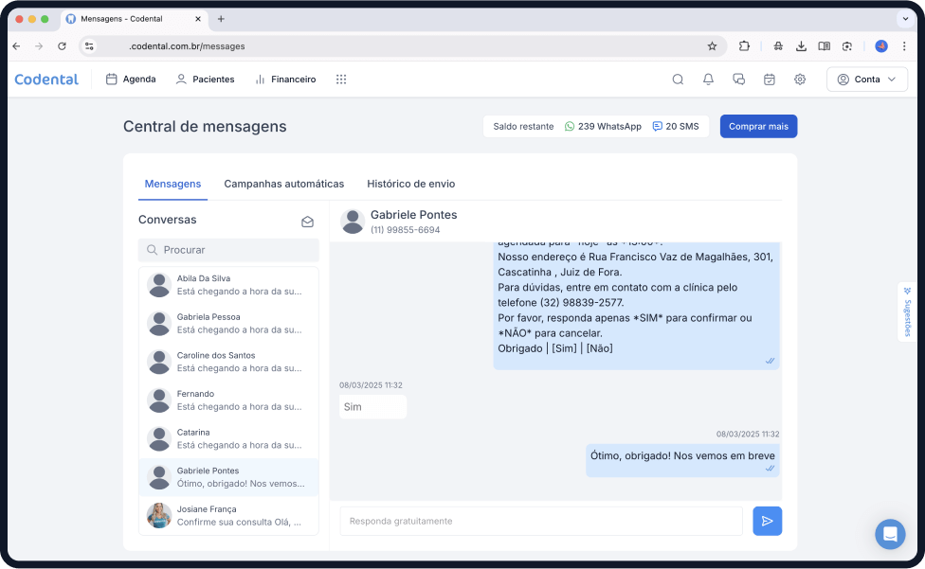The width and height of the screenshot is (925, 569).
Task: Open the chat messages icon in header
Action: point(738,80)
